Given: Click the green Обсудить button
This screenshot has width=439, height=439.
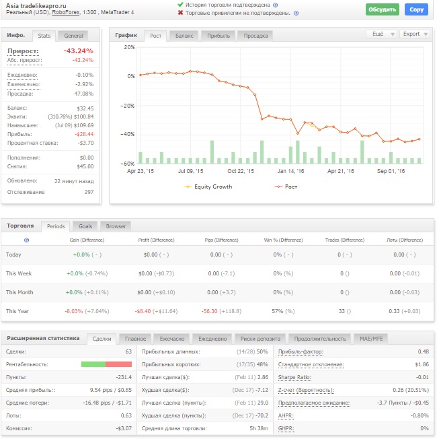Looking at the screenshot, I should point(382,9).
